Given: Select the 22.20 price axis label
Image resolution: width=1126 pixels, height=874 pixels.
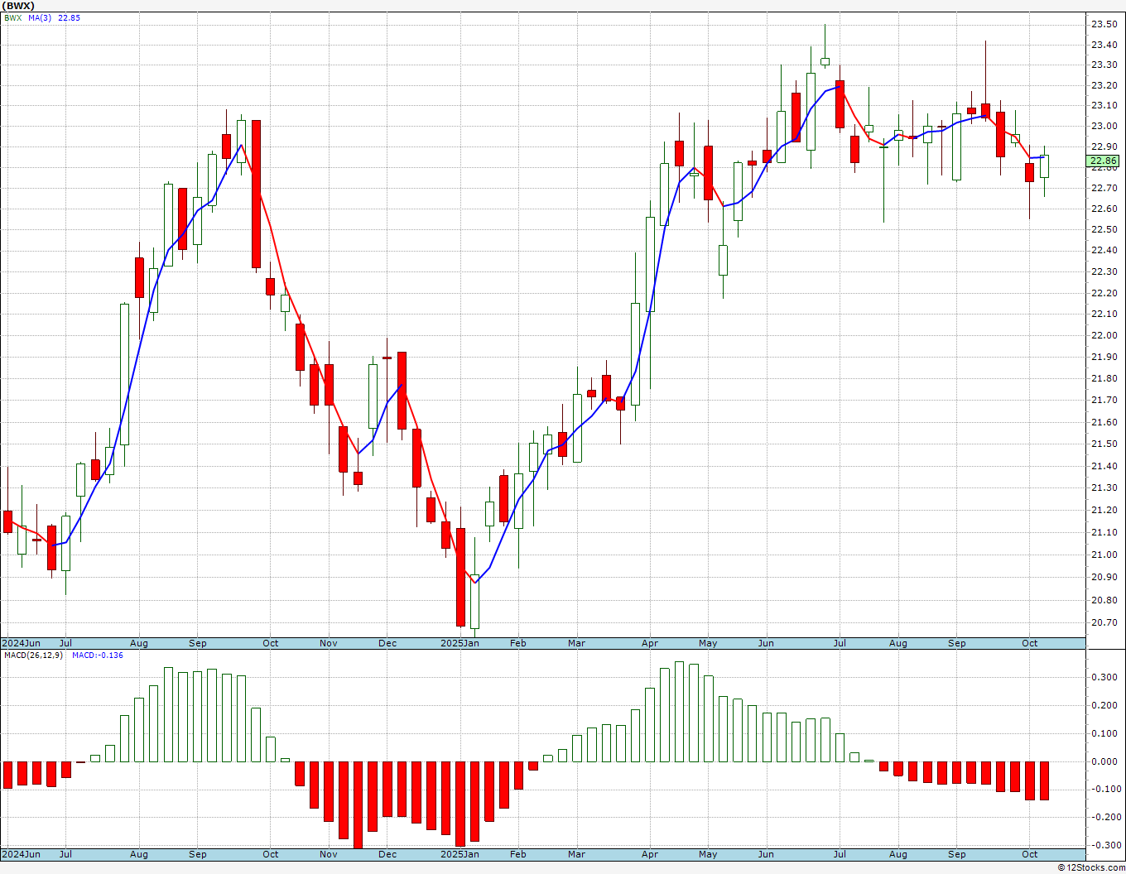Looking at the screenshot, I should [1104, 293].
